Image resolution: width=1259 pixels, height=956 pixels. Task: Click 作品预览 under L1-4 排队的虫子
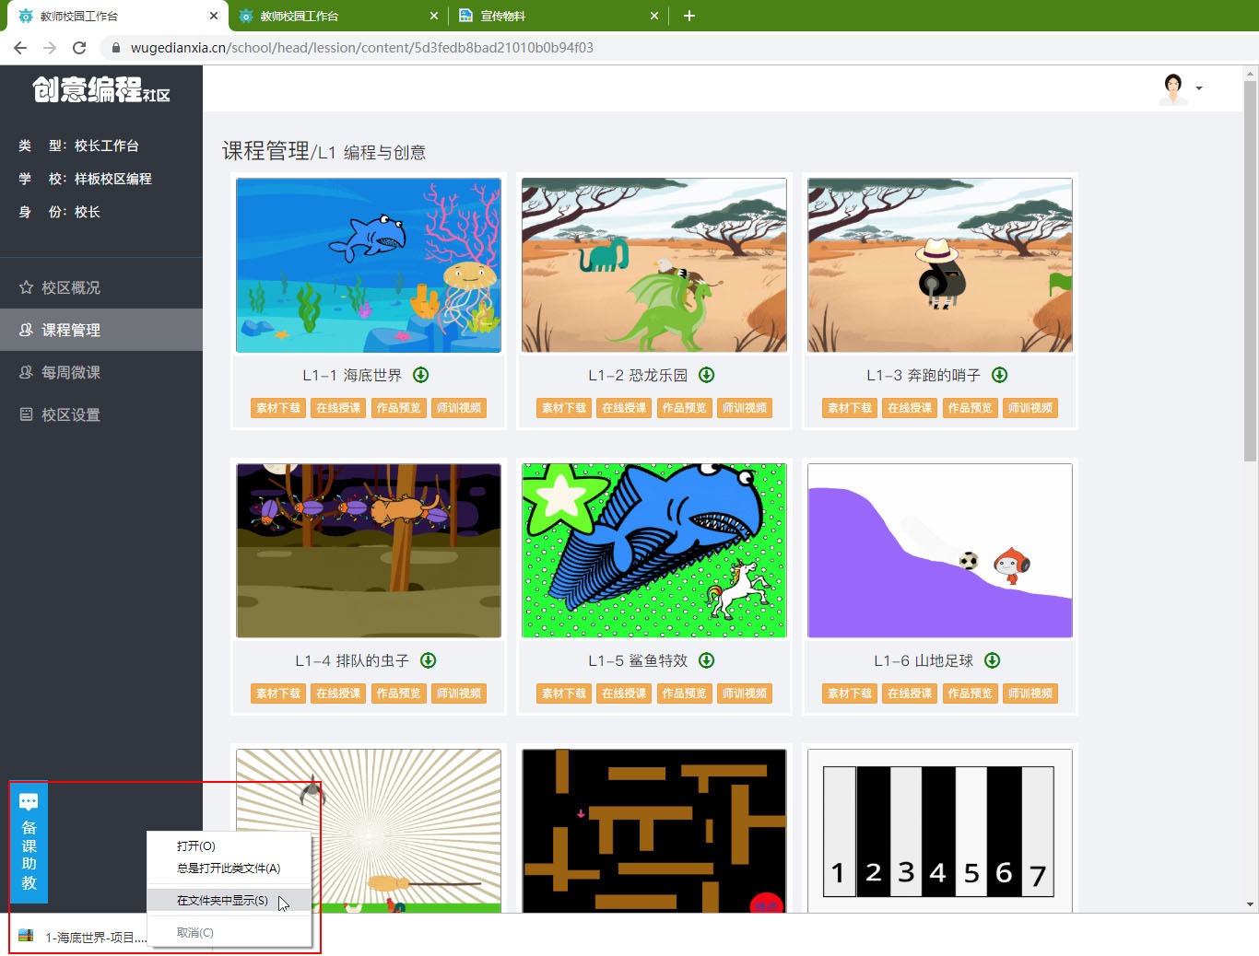[398, 694]
